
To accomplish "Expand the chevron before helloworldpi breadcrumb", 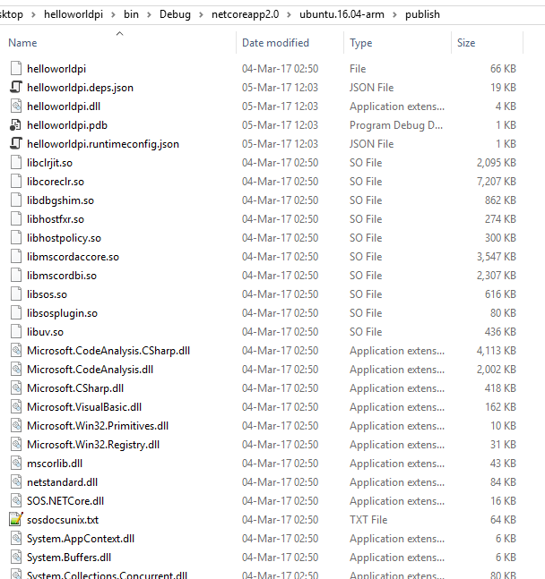I will click(33, 15).
